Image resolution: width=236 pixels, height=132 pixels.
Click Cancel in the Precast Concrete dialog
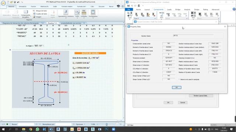tap(183, 103)
